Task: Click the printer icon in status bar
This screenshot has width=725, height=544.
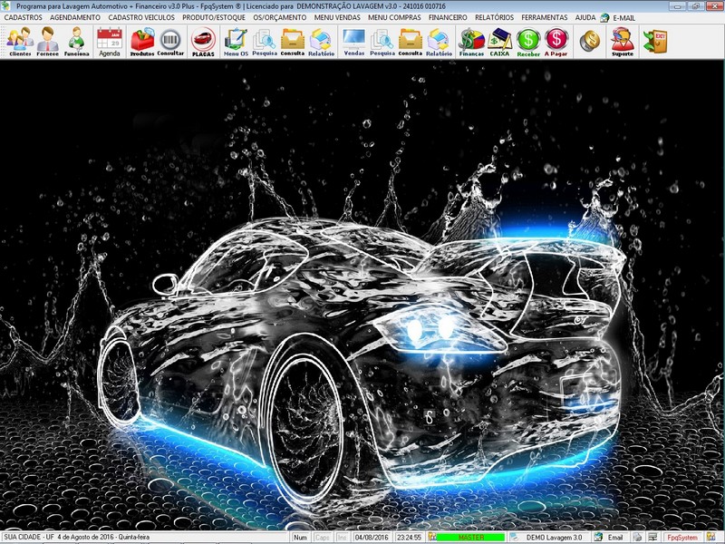Action: pyautogui.click(x=637, y=537)
